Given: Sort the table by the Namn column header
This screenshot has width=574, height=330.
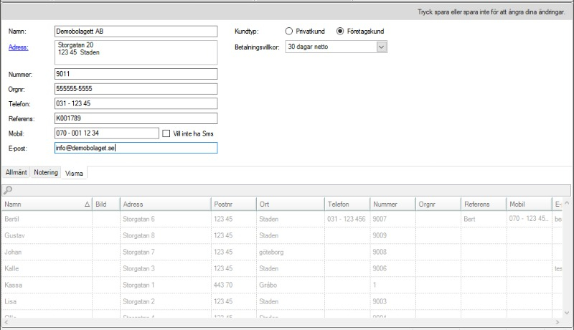Looking at the screenshot, I should tap(47, 204).
